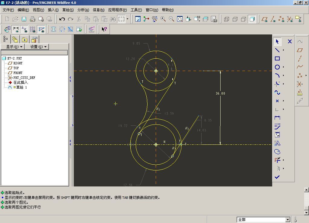Toggle datum plane display
The height and width of the screenshot is (223, 309).
[264, 19]
